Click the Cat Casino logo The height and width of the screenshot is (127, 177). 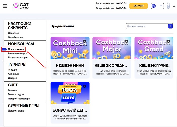21,6
